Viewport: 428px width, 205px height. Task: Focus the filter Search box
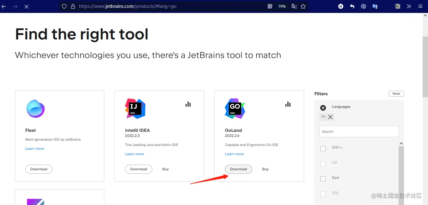click(x=359, y=132)
